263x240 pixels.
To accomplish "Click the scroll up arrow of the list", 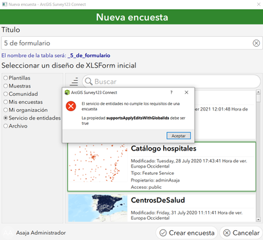I will 258,92.
